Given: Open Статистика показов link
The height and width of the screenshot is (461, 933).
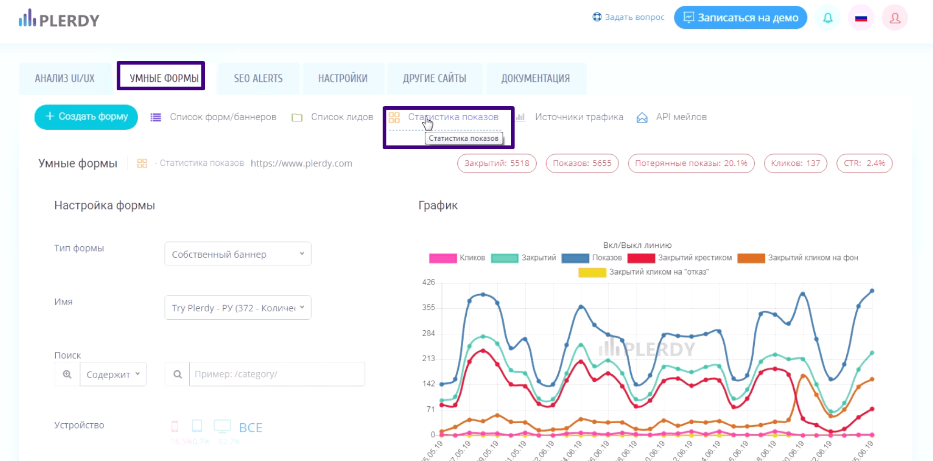Looking at the screenshot, I should pos(453,117).
